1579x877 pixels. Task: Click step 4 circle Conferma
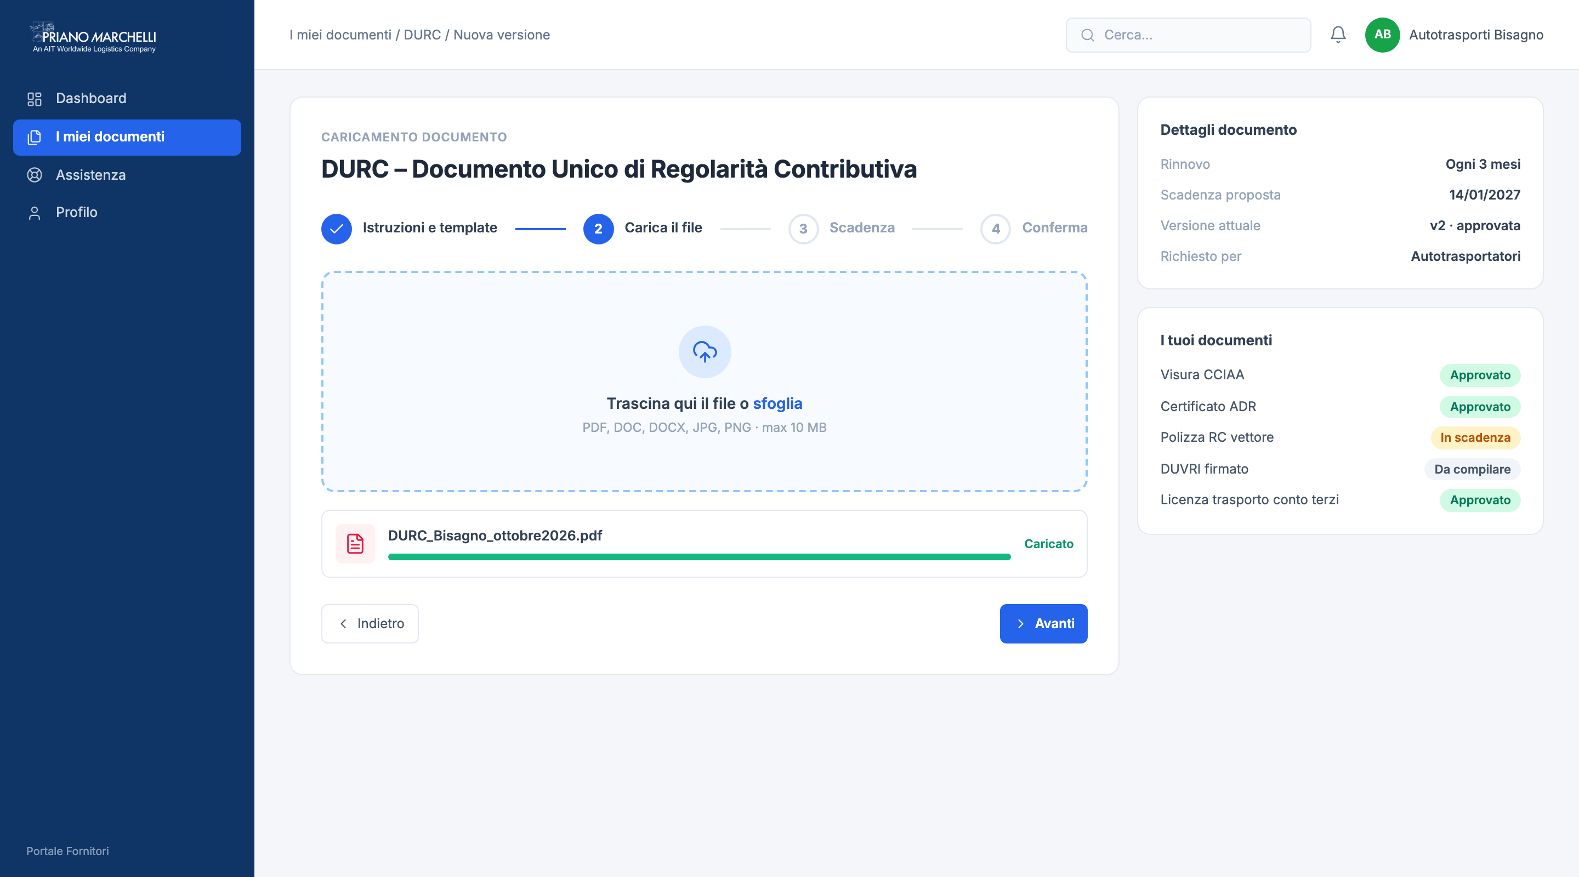coord(996,229)
